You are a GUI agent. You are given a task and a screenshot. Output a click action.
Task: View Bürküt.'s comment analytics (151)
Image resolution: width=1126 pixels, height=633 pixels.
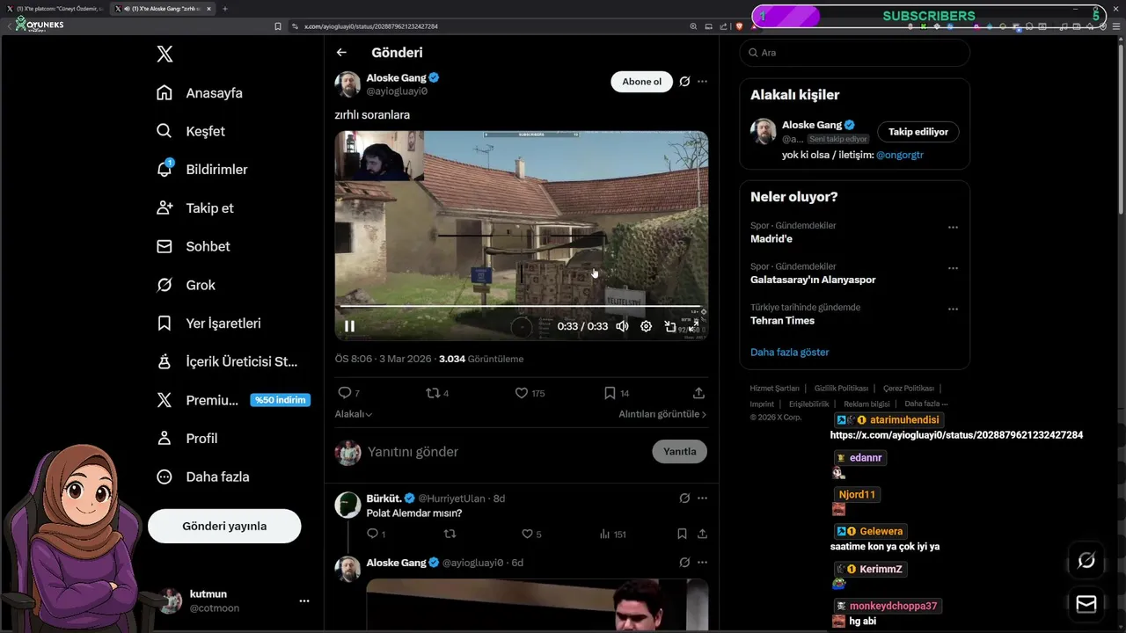(612, 534)
